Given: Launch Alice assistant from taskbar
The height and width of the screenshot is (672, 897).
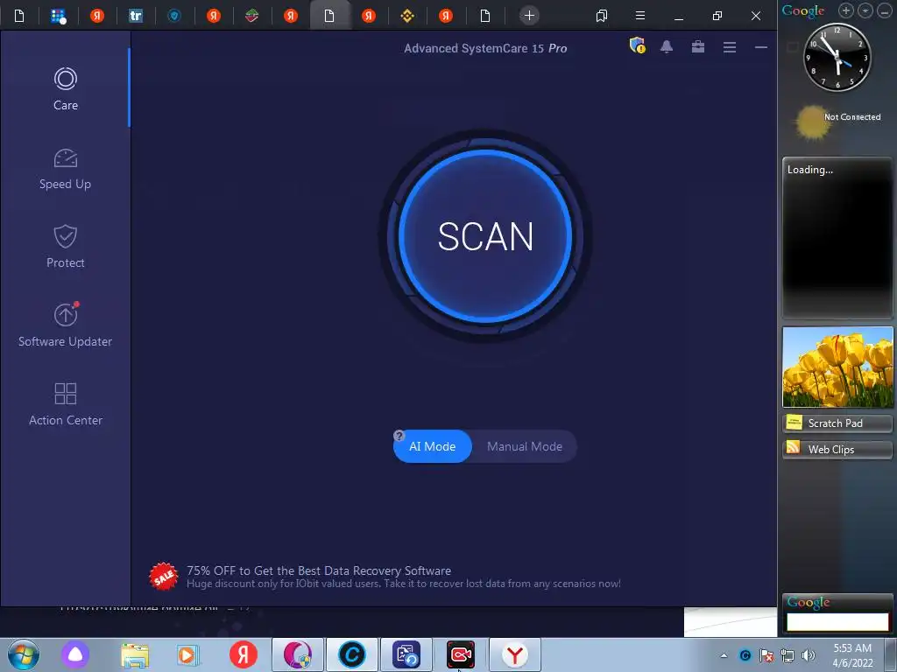Looking at the screenshot, I should point(75,654).
